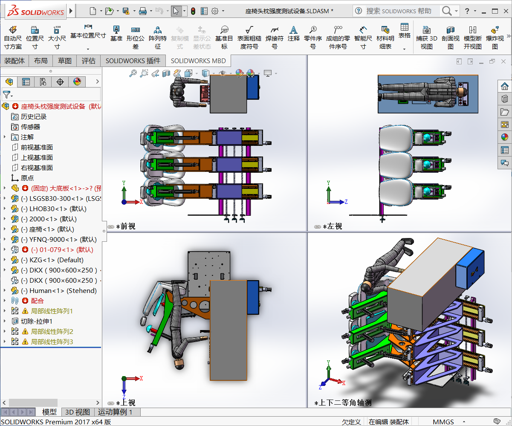Select the 位置尺寸 (Location Dimension) tool
Viewport: 512px width, 426px height.
coord(35,38)
